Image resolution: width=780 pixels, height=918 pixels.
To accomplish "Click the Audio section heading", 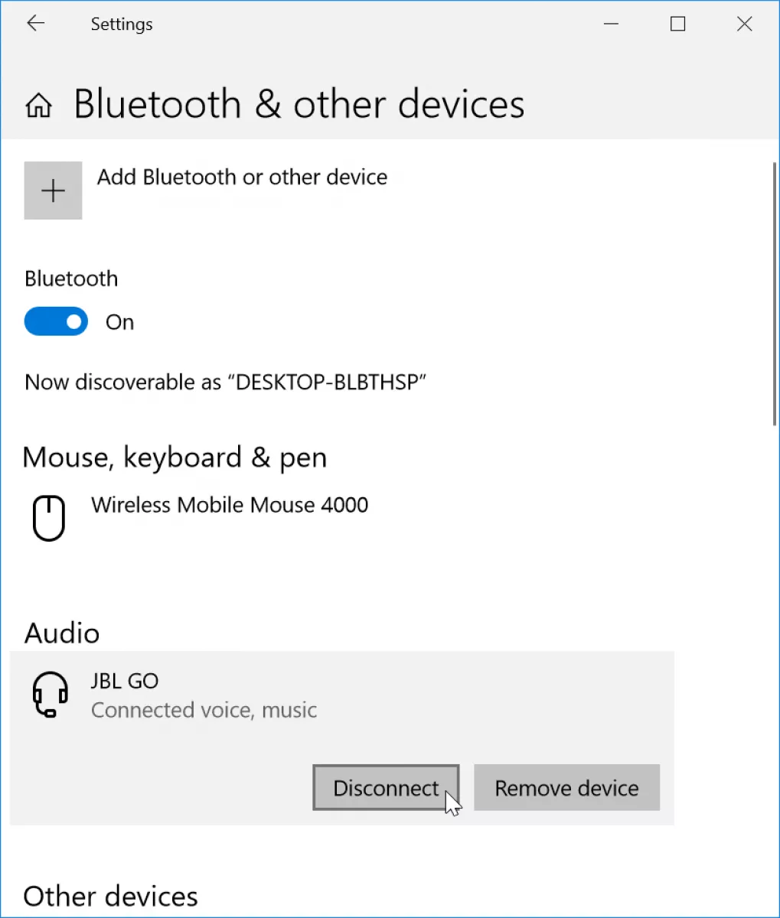I will coord(62,633).
